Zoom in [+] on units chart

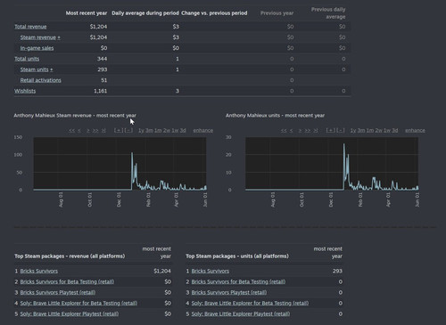tap(330, 130)
